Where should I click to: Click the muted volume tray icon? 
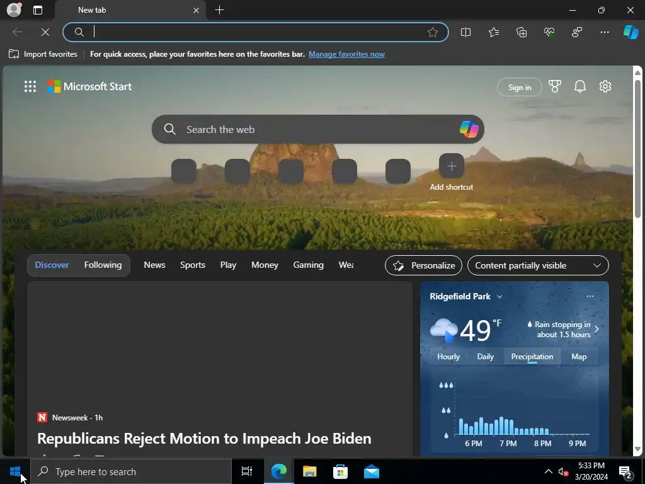563,471
